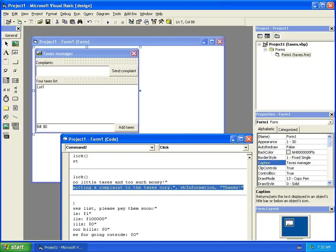336x252 pixels.
Task: Click the code window scroll-up arrow
Action: coord(249,158)
